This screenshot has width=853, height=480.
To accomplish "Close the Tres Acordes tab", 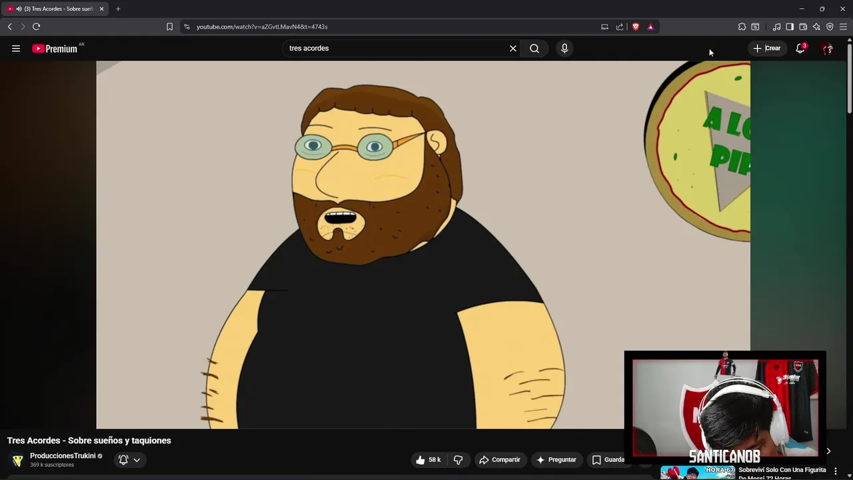I will pos(101,9).
